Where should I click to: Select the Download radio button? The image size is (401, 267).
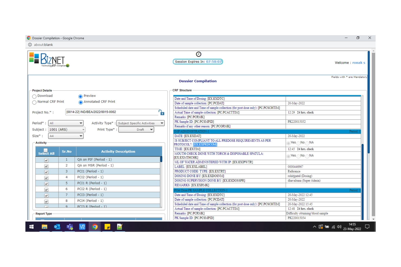(x=34, y=96)
